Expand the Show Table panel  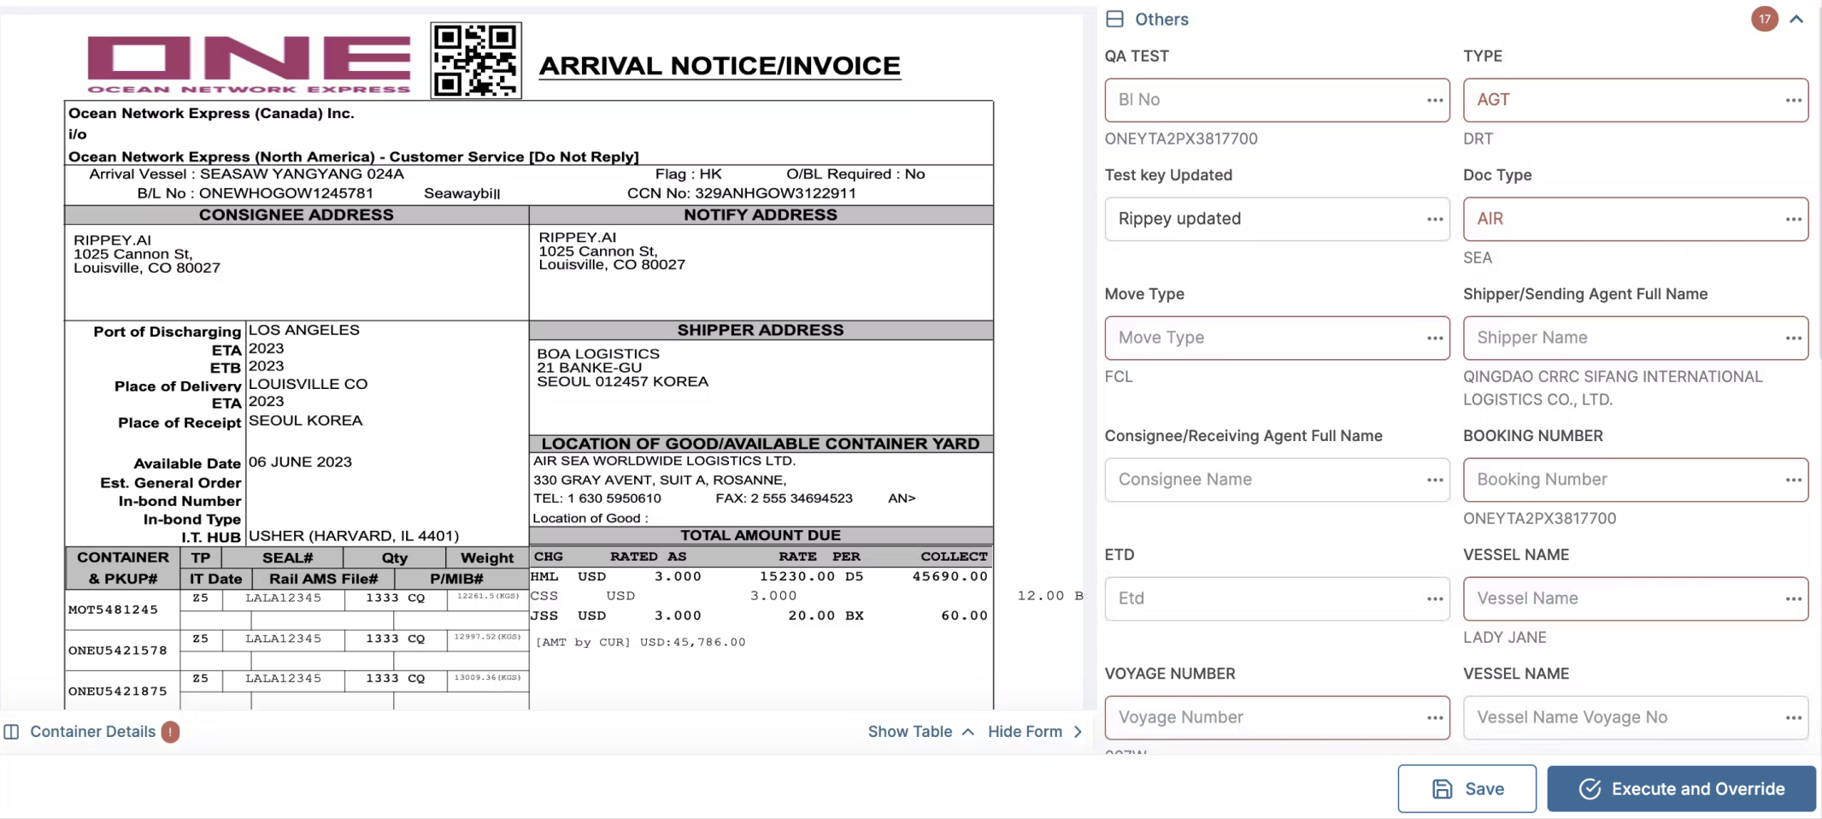pyautogui.click(x=920, y=732)
